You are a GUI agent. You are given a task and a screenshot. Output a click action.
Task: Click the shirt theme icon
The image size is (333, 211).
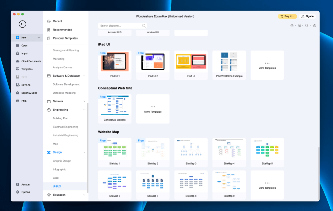coord(307,26)
